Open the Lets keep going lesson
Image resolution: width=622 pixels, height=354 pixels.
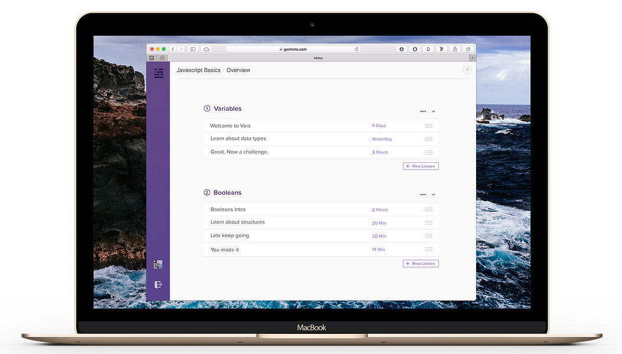(321, 236)
